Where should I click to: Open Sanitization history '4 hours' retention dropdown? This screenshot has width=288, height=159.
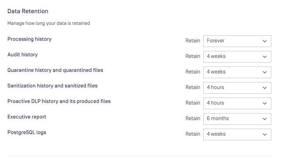(233, 87)
